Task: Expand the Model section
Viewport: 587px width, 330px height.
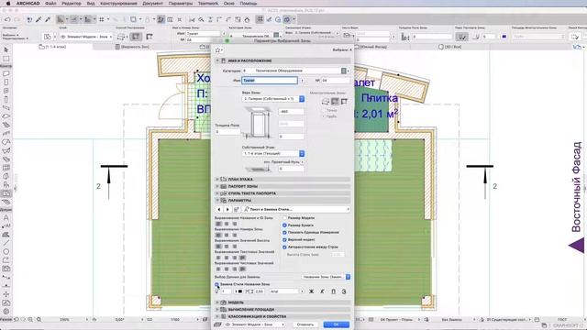Action: coord(283,302)
